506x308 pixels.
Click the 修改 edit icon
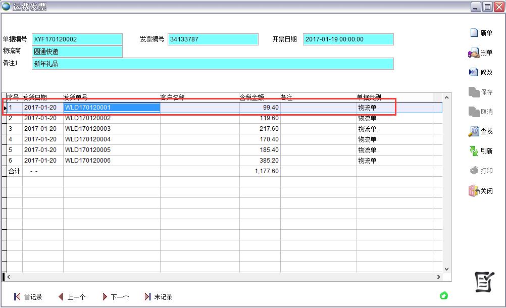(x=474, y=73)
